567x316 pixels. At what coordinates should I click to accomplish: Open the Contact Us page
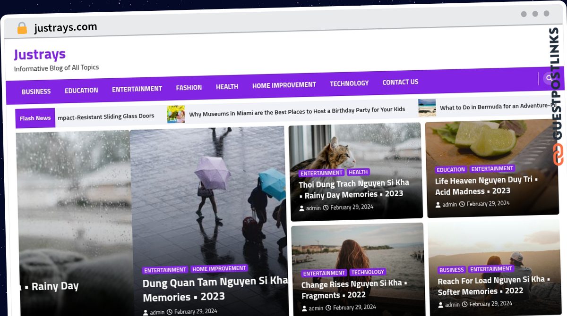pos(400,82)
